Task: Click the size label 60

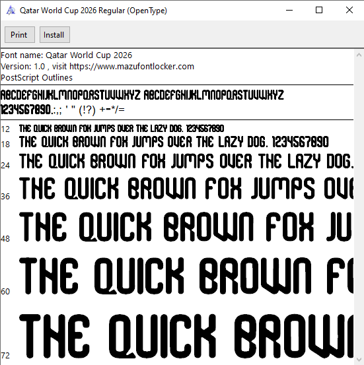Action: (5, 292)
